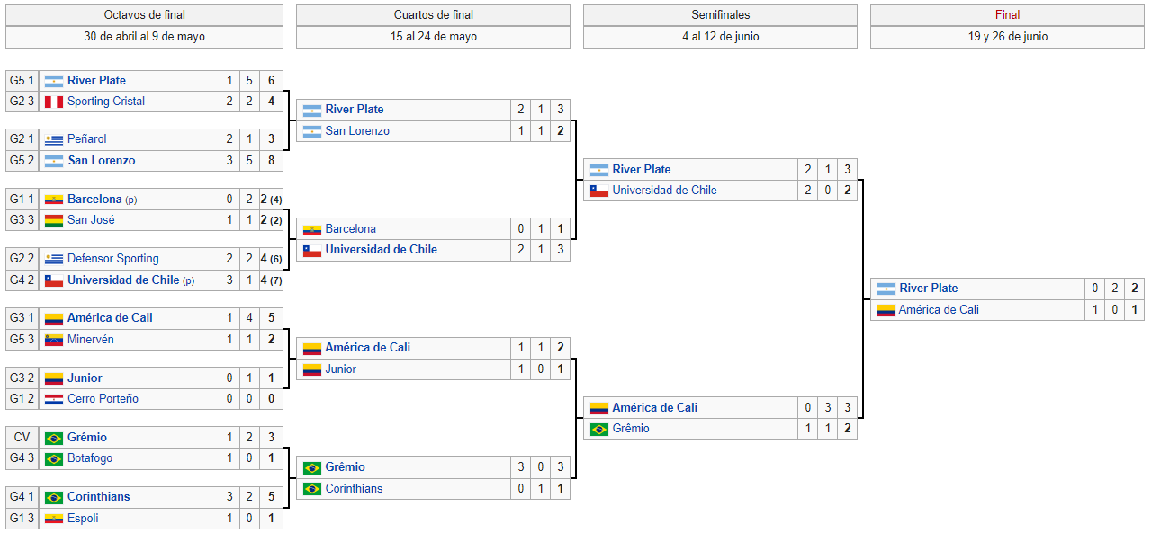Click the Peru flag beside Sporting Cristal
The height and width of the screenshot is (533, 1151).
point(54,102)
